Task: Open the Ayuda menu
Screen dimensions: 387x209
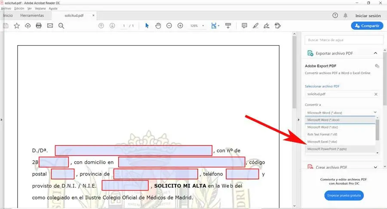Action: click(x=53, y=9)
